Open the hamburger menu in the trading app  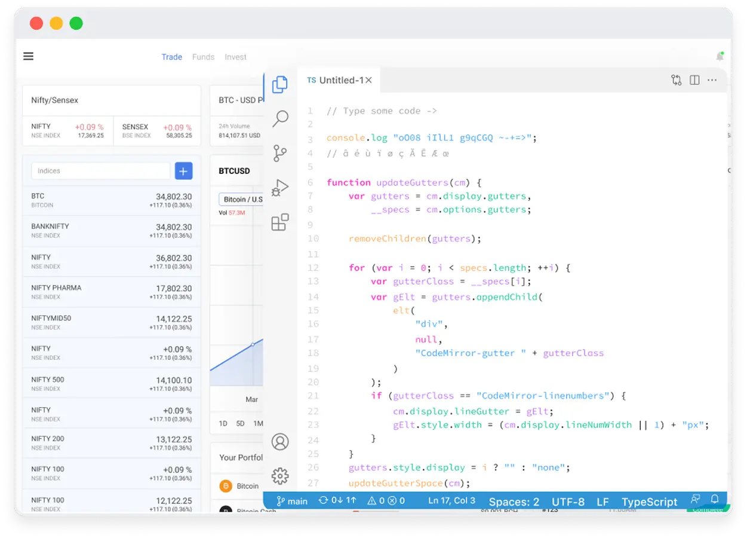click(x=28, y=56)
